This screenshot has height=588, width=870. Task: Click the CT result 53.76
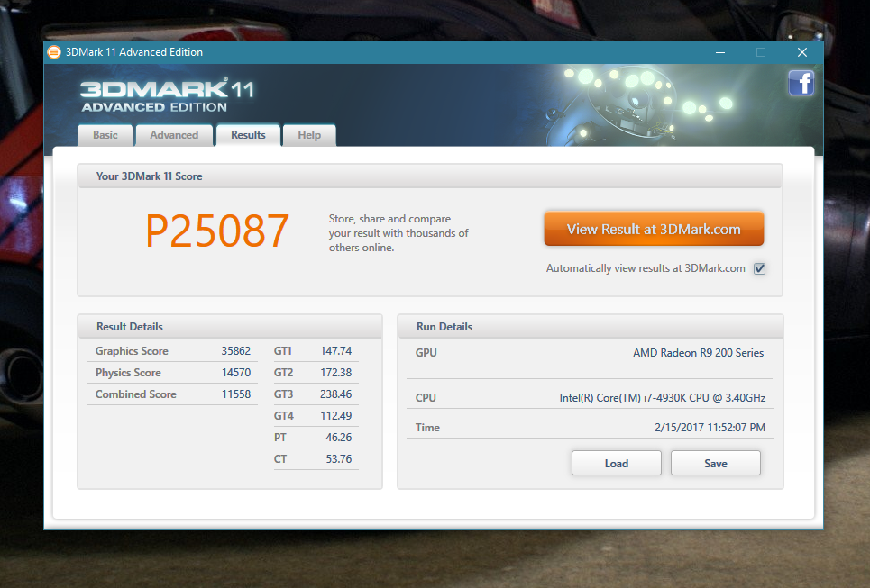coord(338,459)
